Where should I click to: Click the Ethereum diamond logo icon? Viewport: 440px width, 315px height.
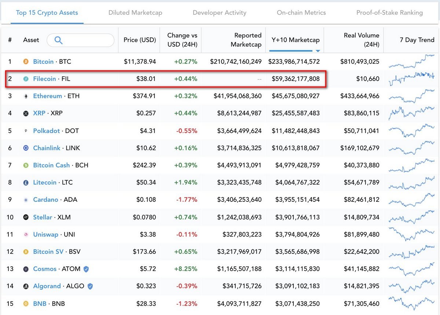pos(26,96)
